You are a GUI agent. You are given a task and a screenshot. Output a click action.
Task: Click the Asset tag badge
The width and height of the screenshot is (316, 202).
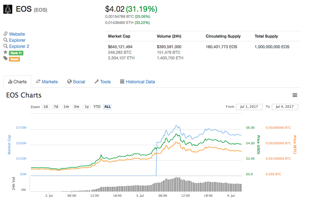14,59
